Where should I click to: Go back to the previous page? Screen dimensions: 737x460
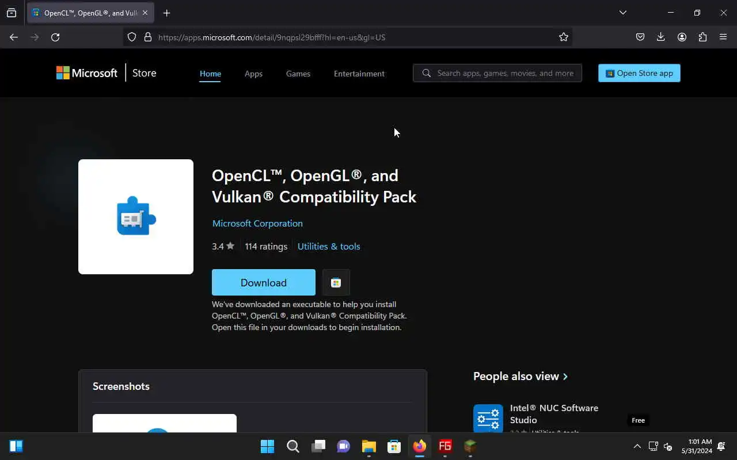[x=14, y=37]
